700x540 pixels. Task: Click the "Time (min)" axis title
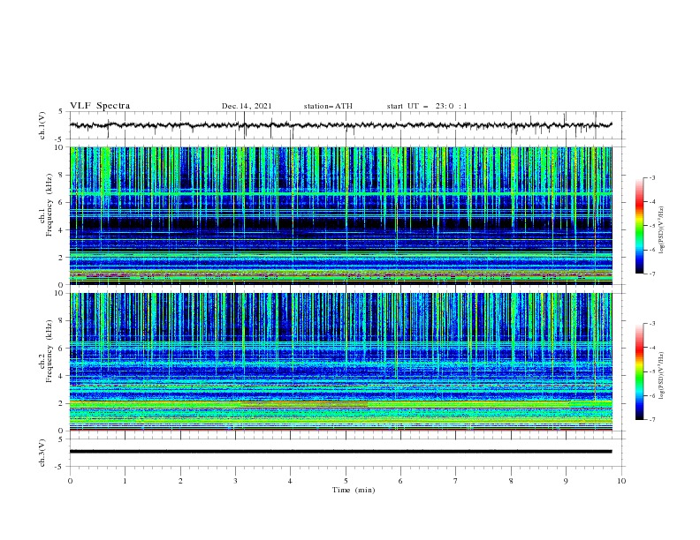354,490
